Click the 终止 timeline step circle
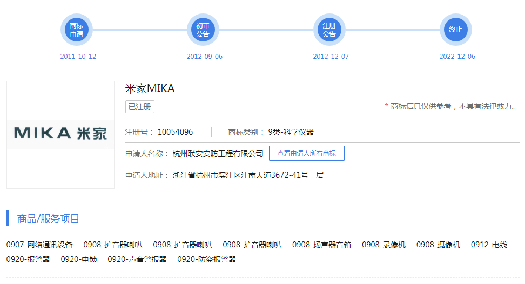The height and width of the screenshot is (284, 525). pyautogui.click(x=456, y=30)
